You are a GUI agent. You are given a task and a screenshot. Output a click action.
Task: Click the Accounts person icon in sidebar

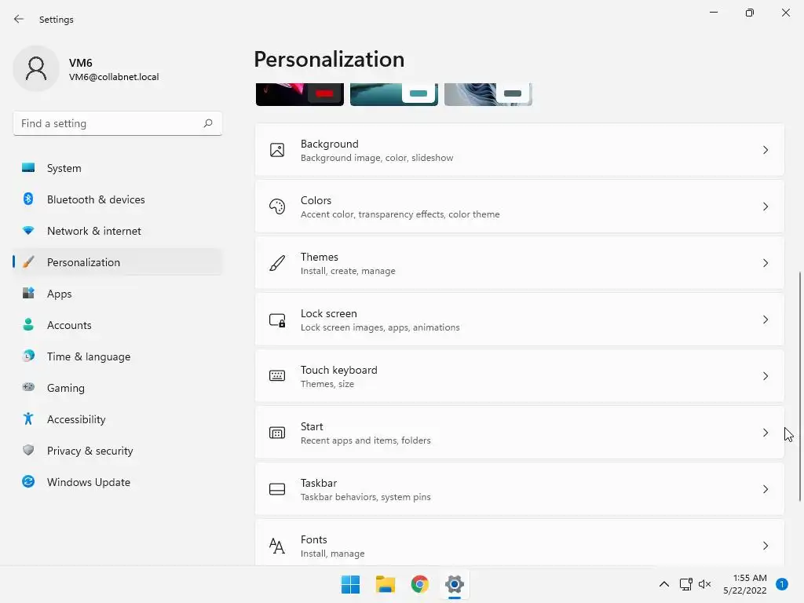(x=28, y=324)
